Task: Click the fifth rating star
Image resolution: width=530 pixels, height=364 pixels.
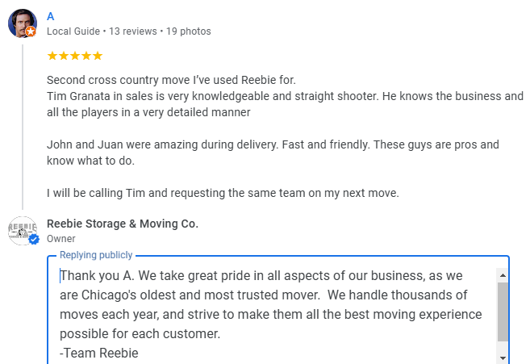Action: click(97, 56)
